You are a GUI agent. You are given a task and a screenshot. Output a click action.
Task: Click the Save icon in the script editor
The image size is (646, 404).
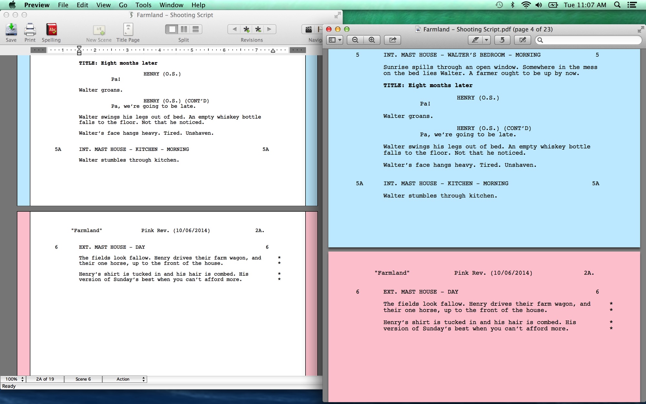point(11,29)
